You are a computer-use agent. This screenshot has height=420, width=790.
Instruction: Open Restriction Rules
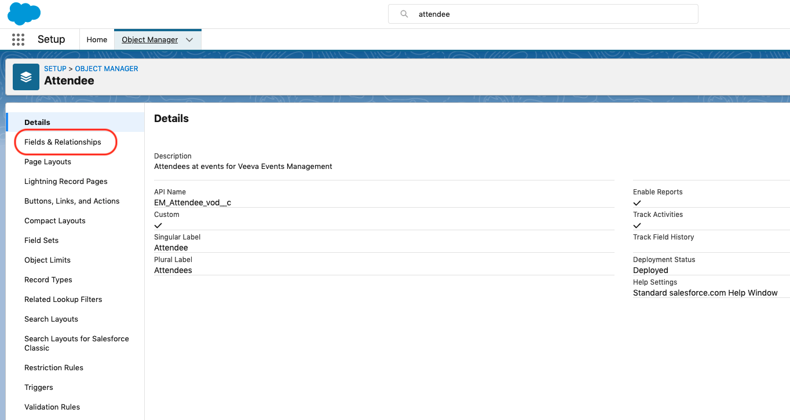[54, 367]
